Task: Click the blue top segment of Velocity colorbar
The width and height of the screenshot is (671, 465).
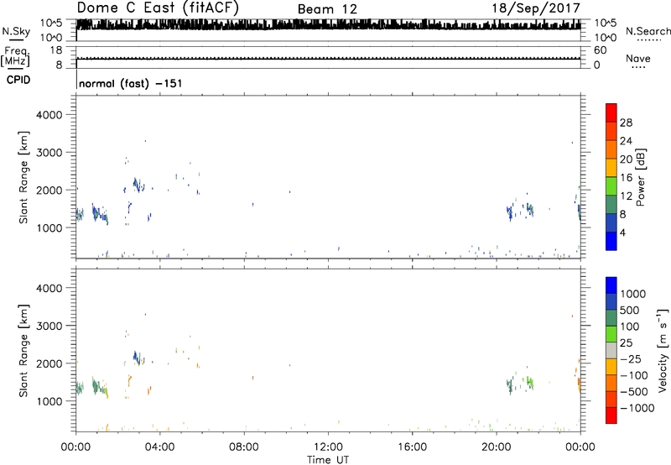Action: [611, 285]
